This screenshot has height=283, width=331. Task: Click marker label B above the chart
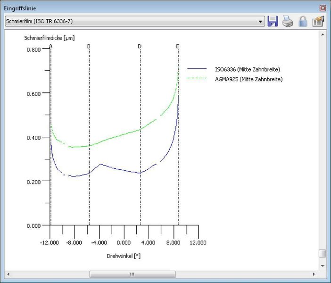pyautogui.click(x=89, y=46)
